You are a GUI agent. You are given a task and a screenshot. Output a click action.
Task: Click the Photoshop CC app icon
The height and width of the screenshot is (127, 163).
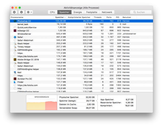tap(15, 21)
